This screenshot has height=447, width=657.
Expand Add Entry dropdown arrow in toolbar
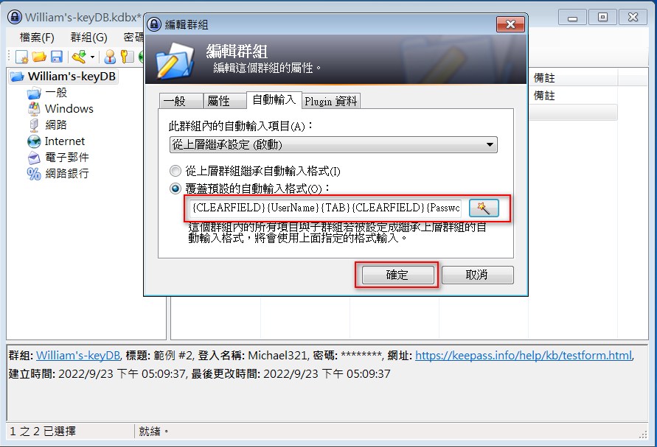coord(93,57)
